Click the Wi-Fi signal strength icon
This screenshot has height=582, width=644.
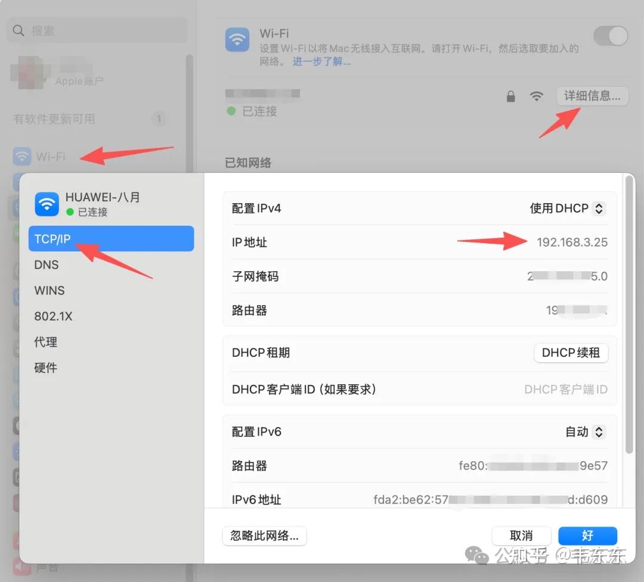coord(537,97)
